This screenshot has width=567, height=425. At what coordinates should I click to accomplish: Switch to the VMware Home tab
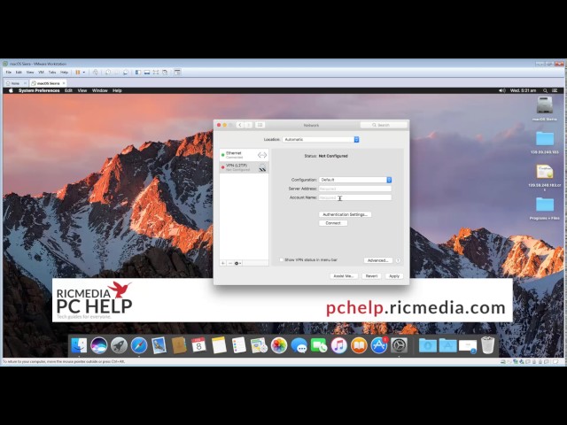pos(15,83)
